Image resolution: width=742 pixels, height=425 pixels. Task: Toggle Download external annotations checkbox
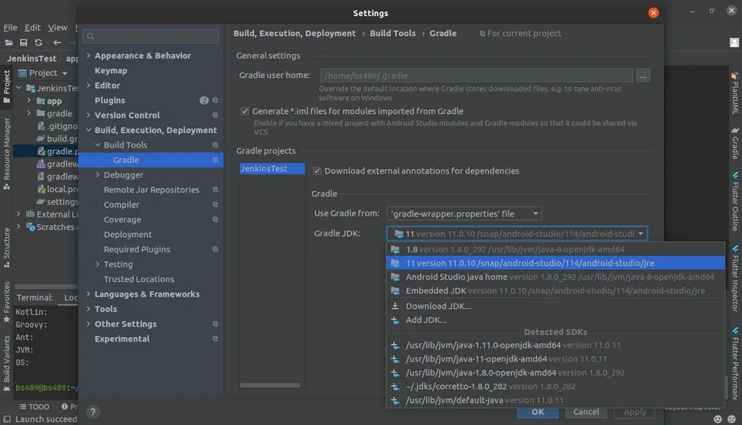[x=318, y=171]
